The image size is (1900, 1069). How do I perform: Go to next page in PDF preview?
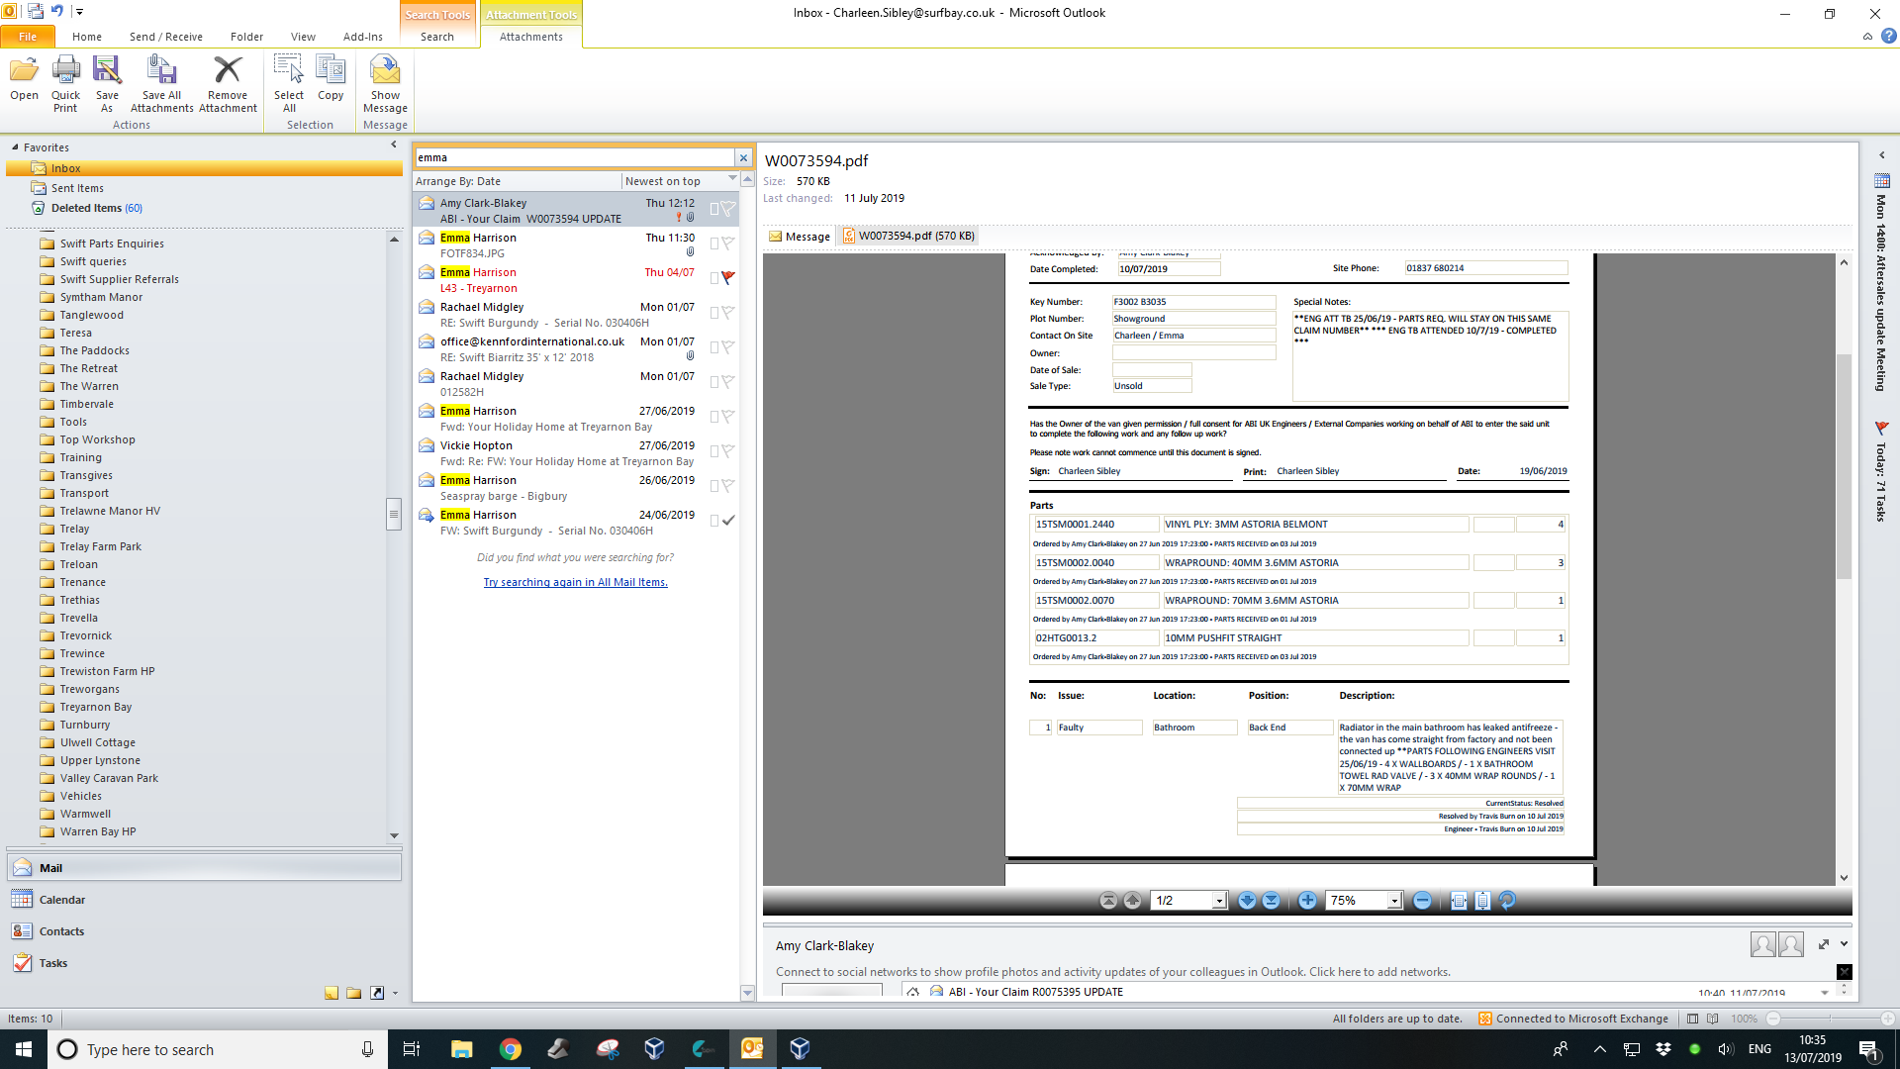point(1247,901)
